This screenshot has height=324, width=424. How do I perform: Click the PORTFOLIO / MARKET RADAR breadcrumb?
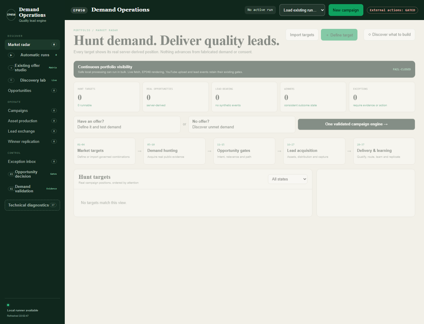(x=96, y=30)
